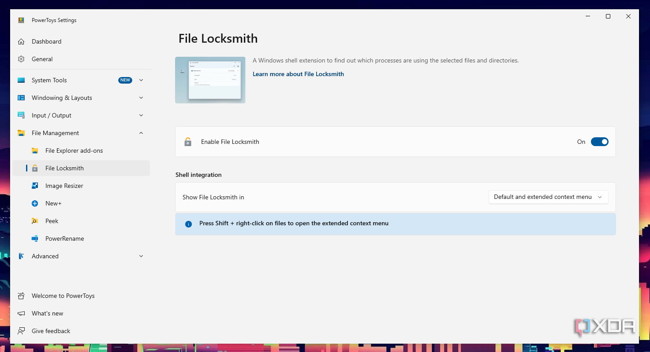This screenshot has height=352, width=650.
Task: Open the What's new page
Action: 81,313
